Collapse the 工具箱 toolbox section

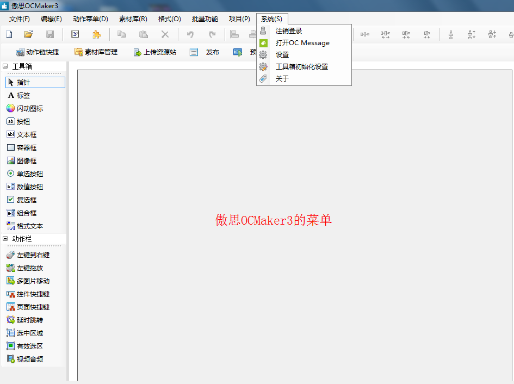pos(5,66)
